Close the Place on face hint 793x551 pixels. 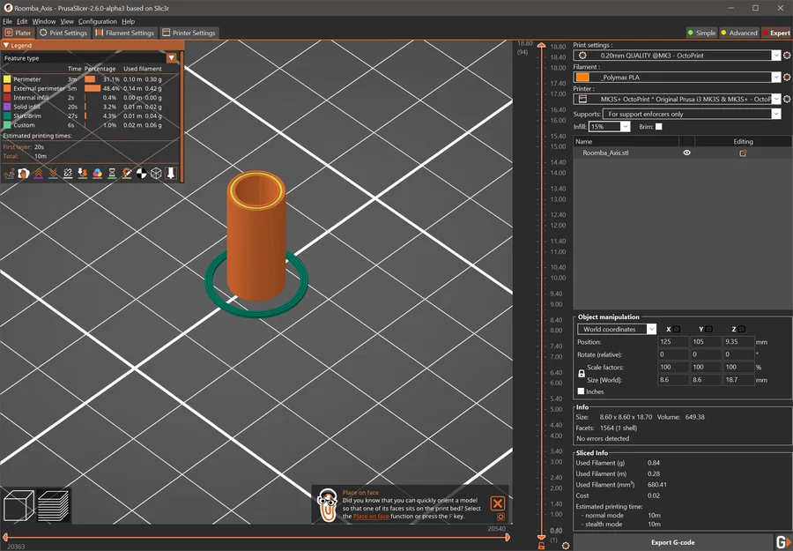(498, 503)
